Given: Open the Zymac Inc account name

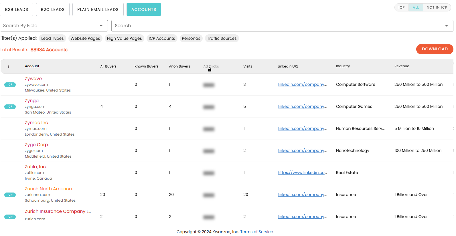Looking at the screenshot, I should (x=36, y=123).
